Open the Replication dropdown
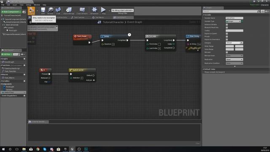Viewport: 270px width, 152px height. pyautogui.click(x=234, y=60)
